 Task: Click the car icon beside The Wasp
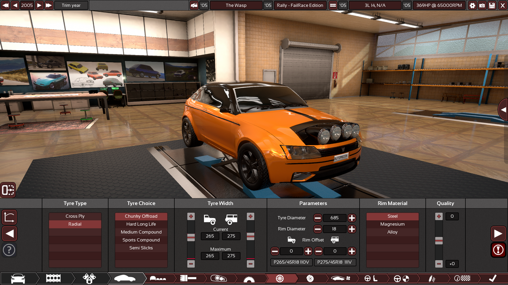[x=194, y=6]
